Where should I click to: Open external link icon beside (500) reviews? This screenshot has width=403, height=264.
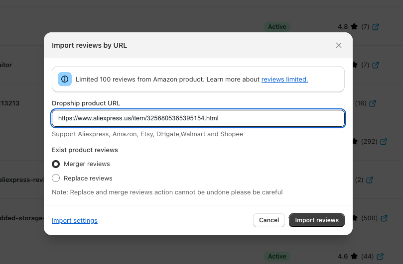pos(384,218)
